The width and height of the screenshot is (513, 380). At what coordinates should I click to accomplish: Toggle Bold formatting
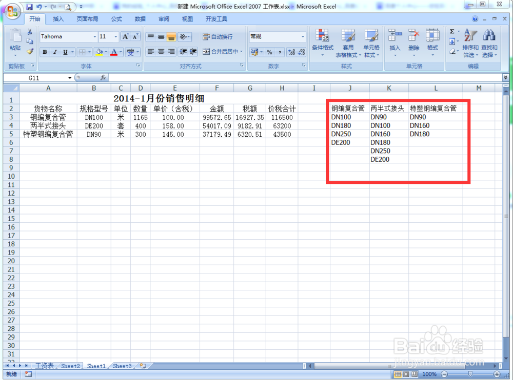[x=45, y=52]
